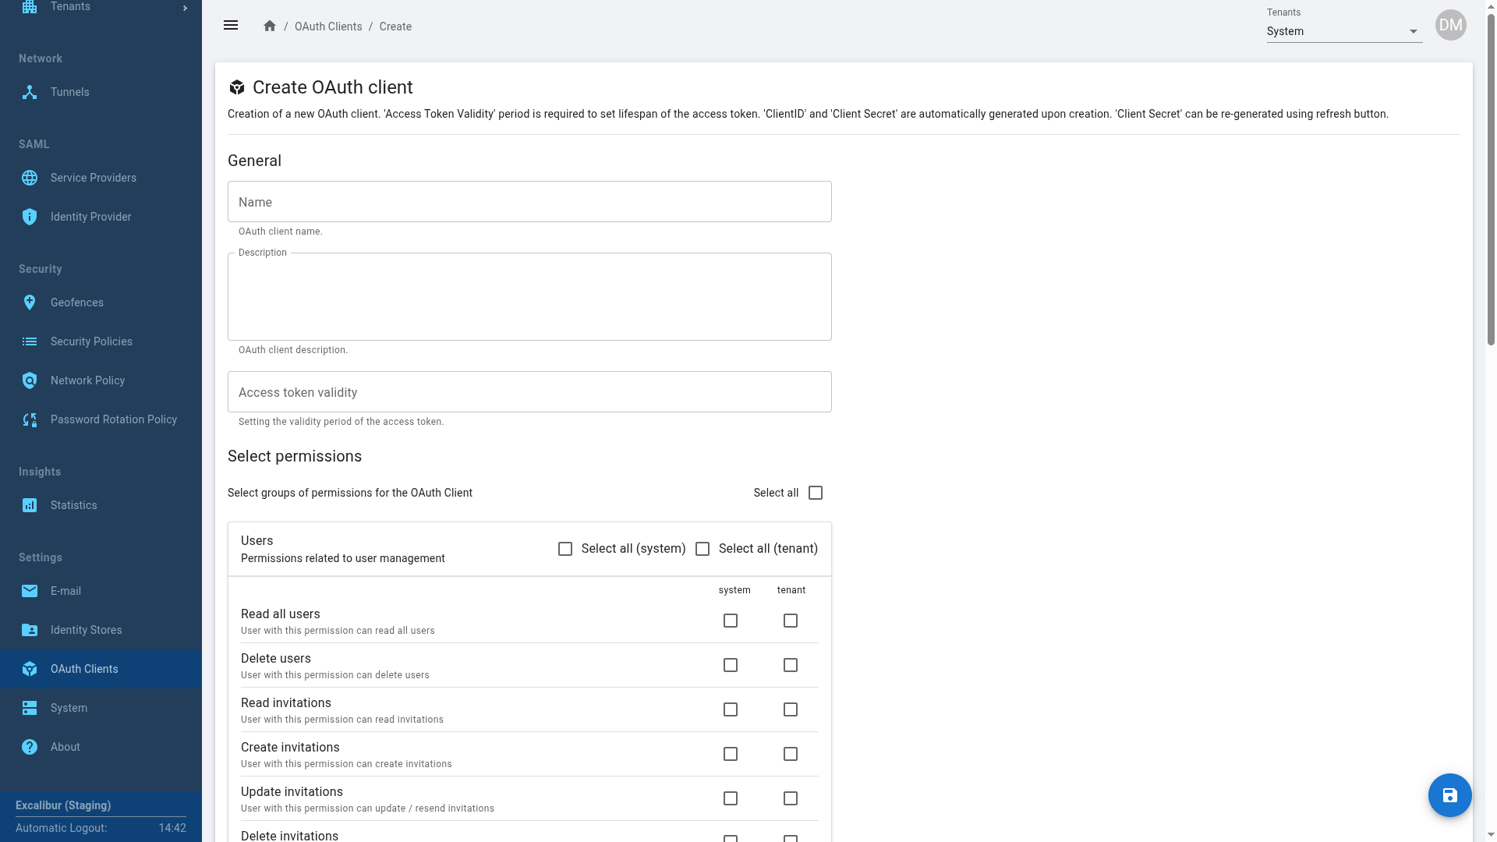Expand the Tenants sidebar item arrow
This screenshot has width=1497, height=842.
pos(185,8)
